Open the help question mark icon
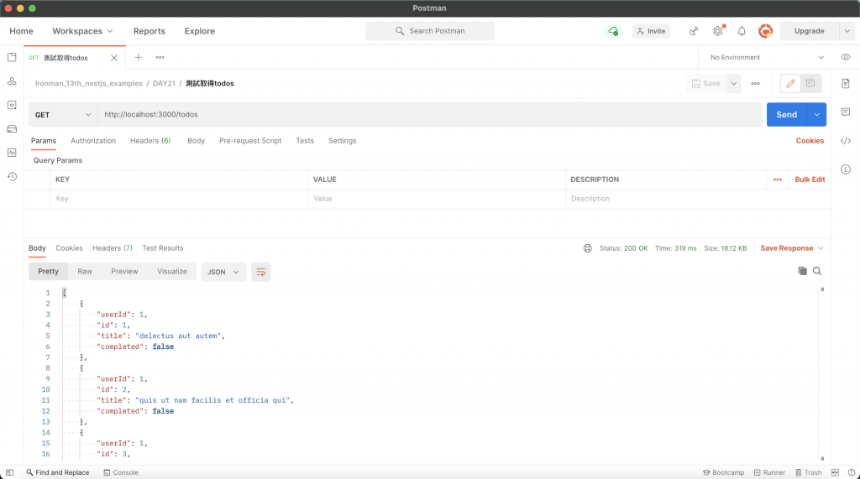This screenshot has width=860, height=479. click(x=852, y=472)
